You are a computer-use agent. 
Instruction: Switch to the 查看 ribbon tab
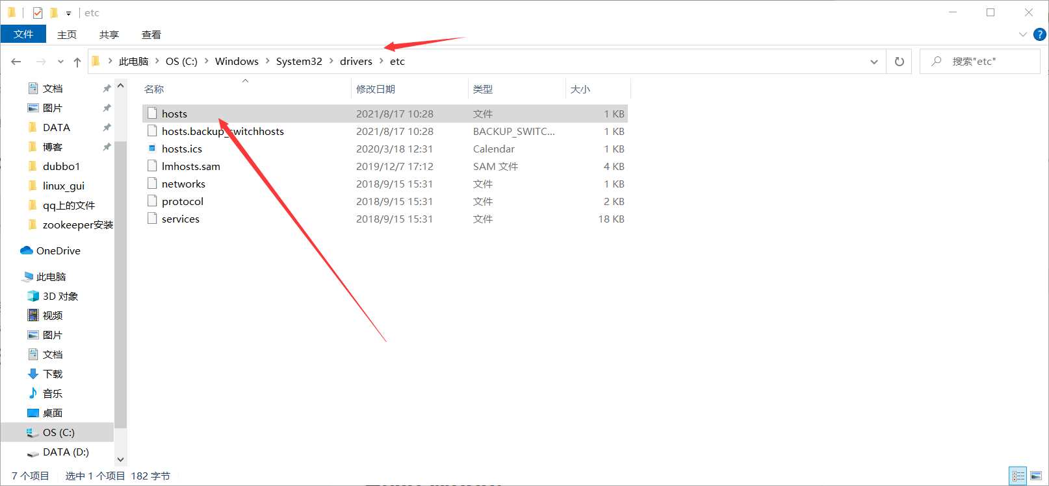click(x=151, y=34)
